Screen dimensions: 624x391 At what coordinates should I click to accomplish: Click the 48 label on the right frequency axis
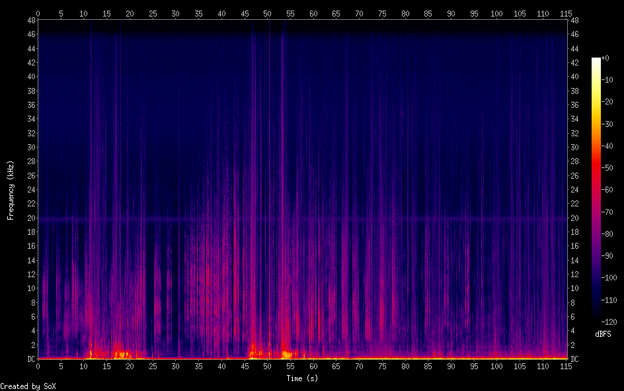(x=575, y=21)
